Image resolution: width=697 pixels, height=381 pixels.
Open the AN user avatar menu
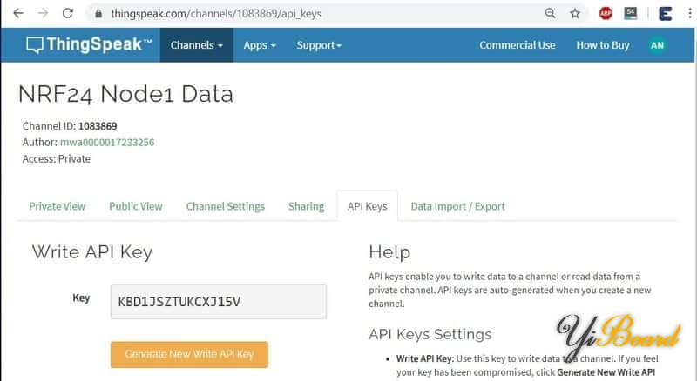coord(657,45)
